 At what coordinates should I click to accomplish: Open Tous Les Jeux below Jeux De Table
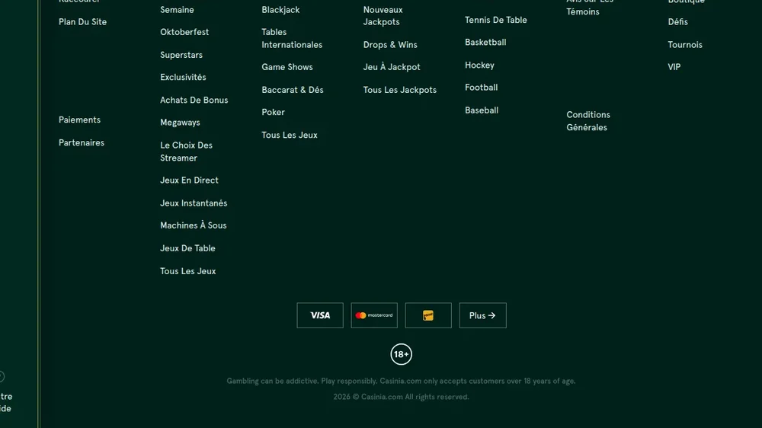point(188,271)
